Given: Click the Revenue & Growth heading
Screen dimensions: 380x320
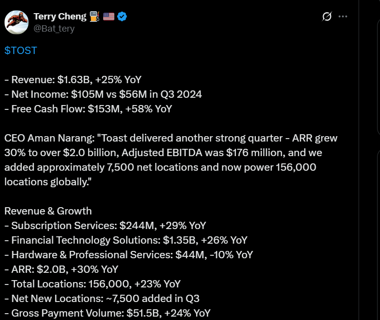Looking at the screenshot, I should click(48, 211).
